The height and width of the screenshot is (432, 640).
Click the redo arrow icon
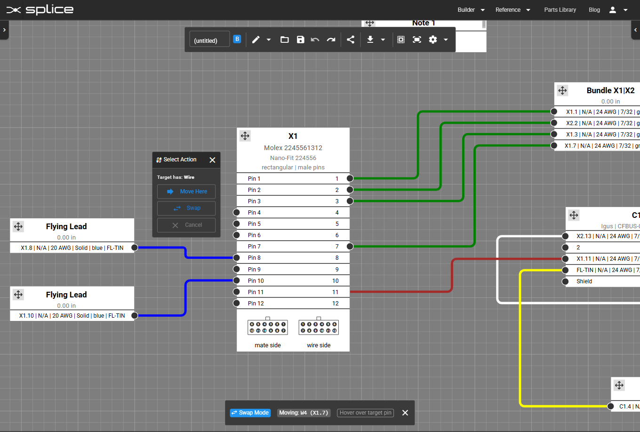tap(331, 40)
